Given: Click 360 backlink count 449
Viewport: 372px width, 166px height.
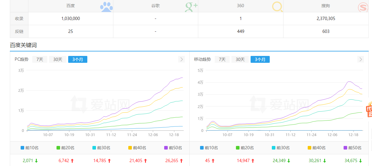Looking at the screenshot, I should tap(240, 31).
